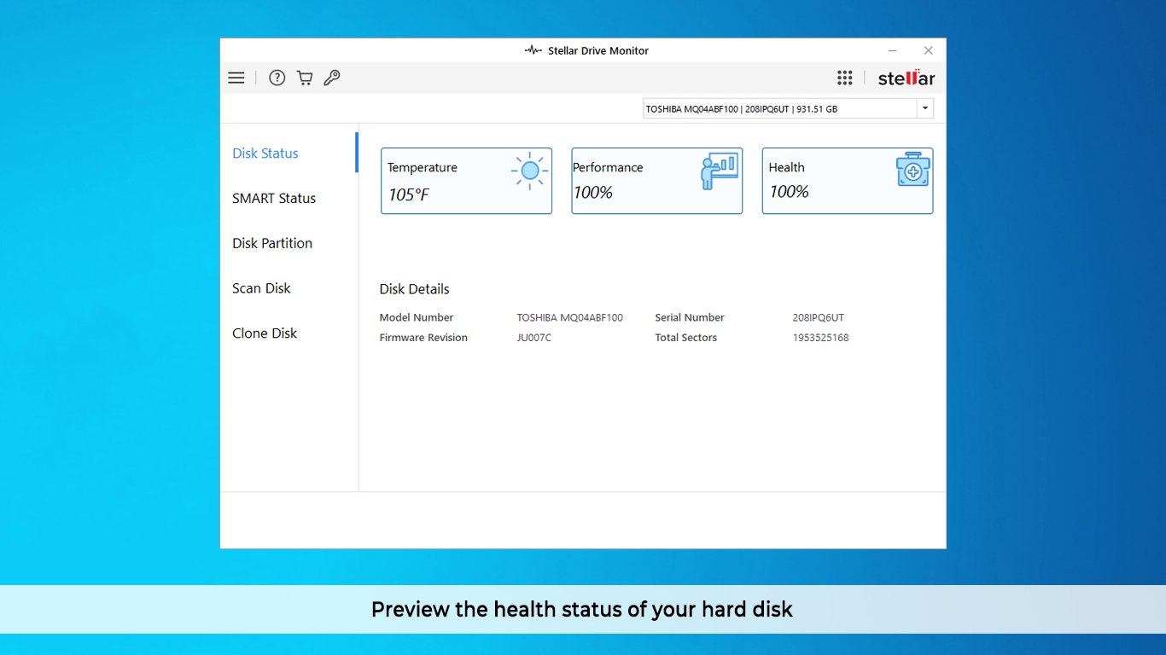Click the sun temperature icon
1166x655 pixels.
(x=529, y=171)
